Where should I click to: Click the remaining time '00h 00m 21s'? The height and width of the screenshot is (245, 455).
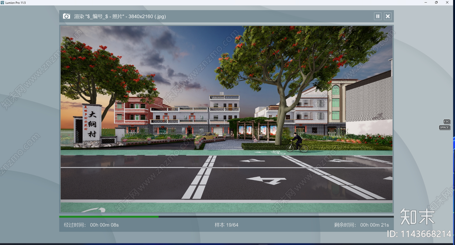click(x=375, y=225)
